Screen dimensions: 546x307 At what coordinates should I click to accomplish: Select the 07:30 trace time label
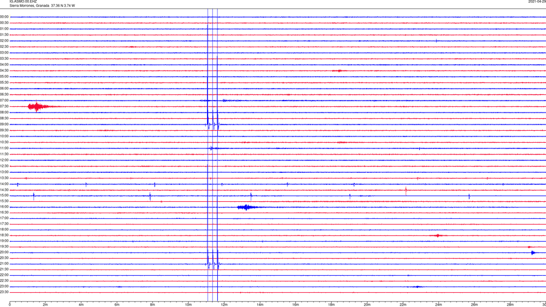click(x=4, y=106)
